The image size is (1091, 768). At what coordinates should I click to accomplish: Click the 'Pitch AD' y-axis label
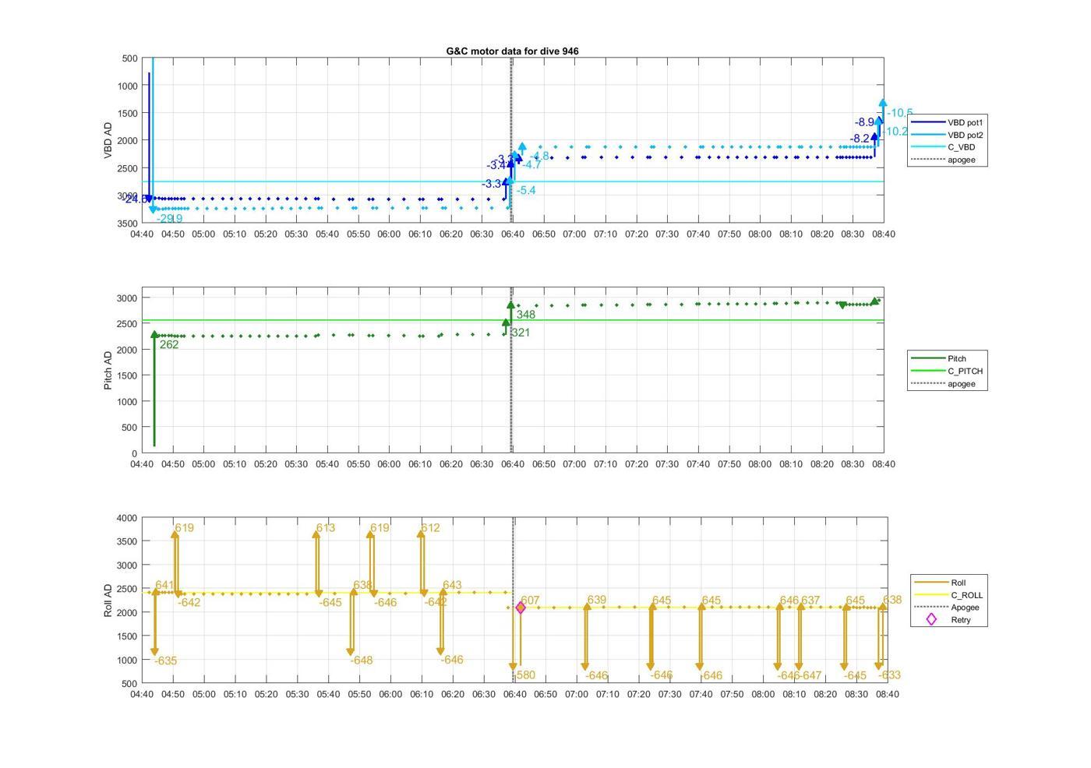point(108,370)
